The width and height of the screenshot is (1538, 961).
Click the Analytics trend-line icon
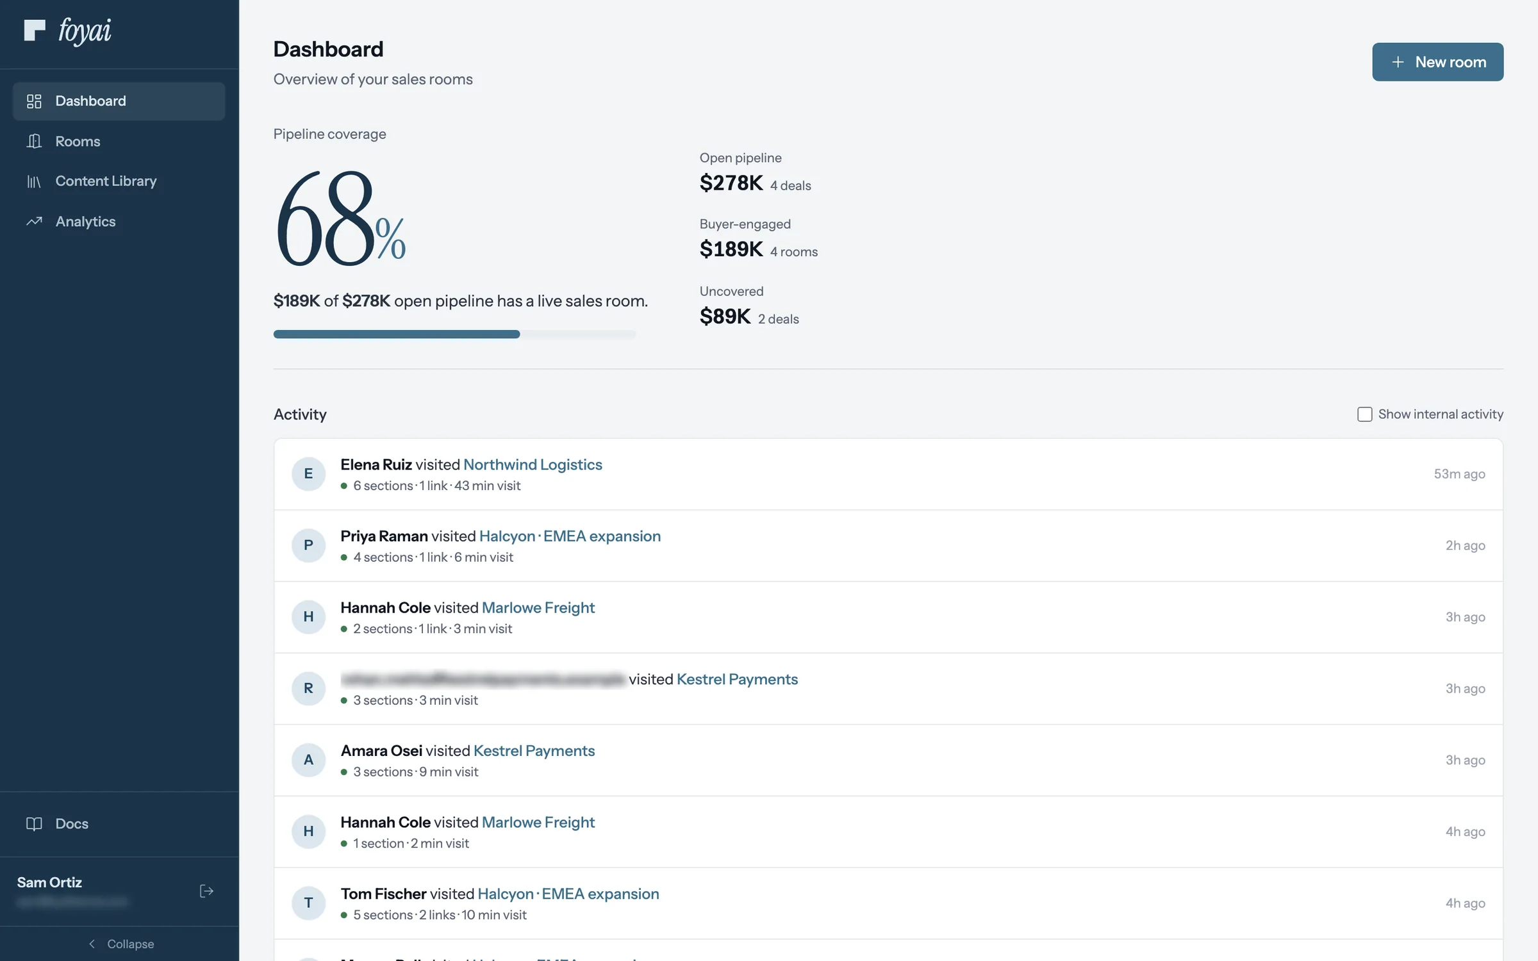point(34,221)
